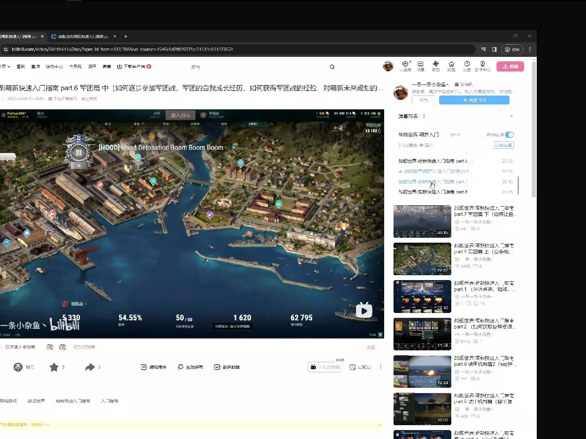Click the playlist scrollbar thumb
This screenshot has height=439, width=586.
pos(518,185)
